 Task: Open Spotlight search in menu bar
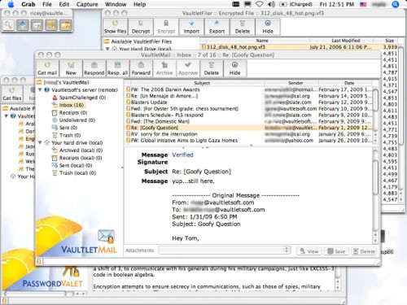coord(396,4)
